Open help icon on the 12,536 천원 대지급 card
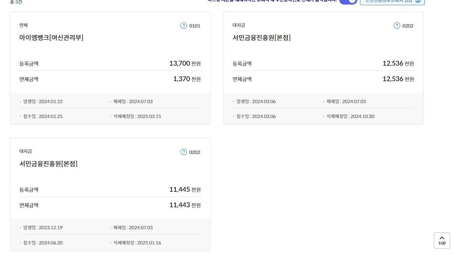This screenshot has width=453, height=269. [397, 26]
